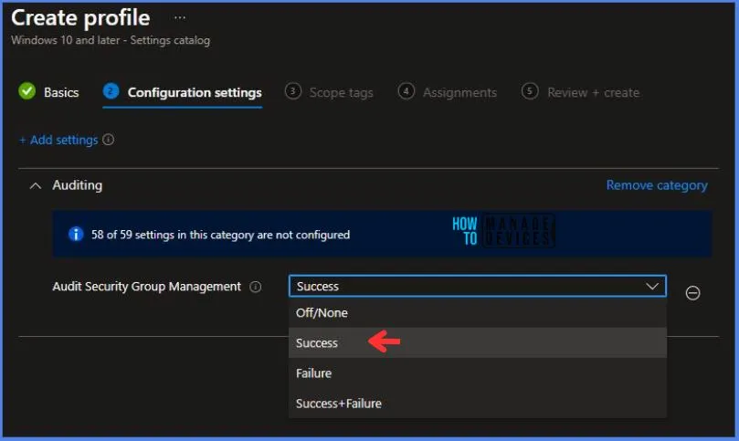
Task: Click the Audit Security Group Management combo box field
Action: (x=478, y=286)
